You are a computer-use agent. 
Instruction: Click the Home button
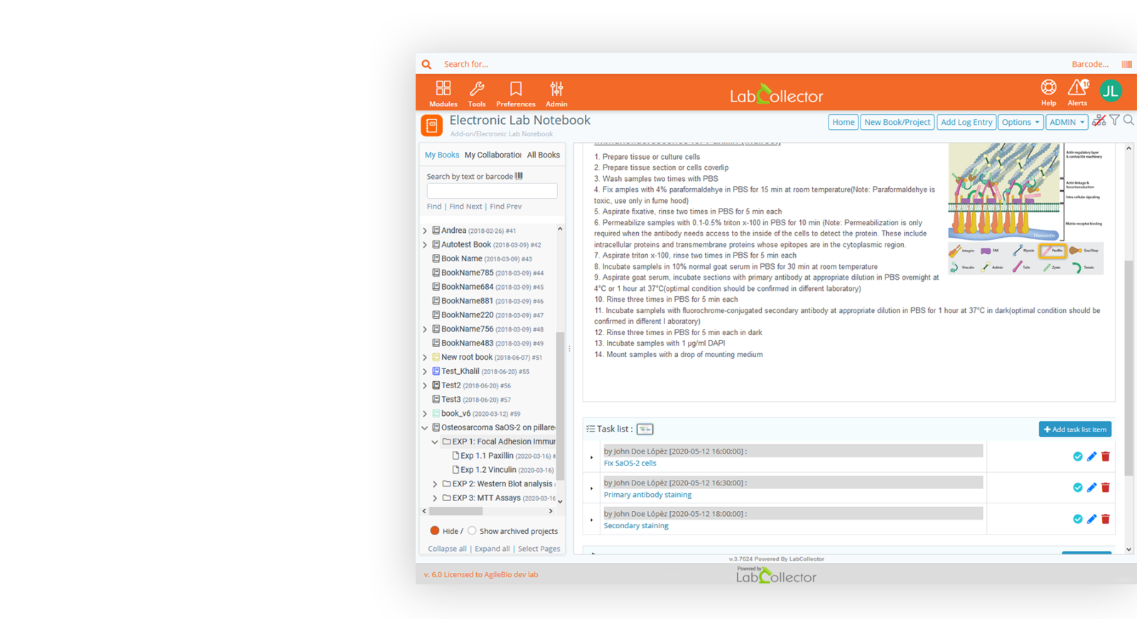(844, 122)
